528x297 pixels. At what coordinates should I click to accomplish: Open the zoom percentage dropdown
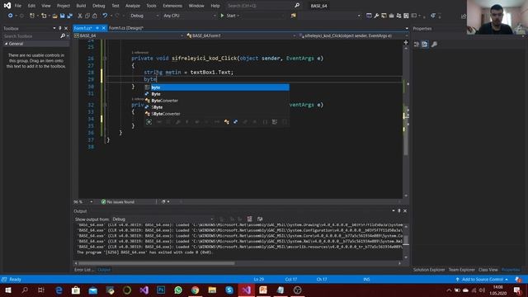pos(83,201)
